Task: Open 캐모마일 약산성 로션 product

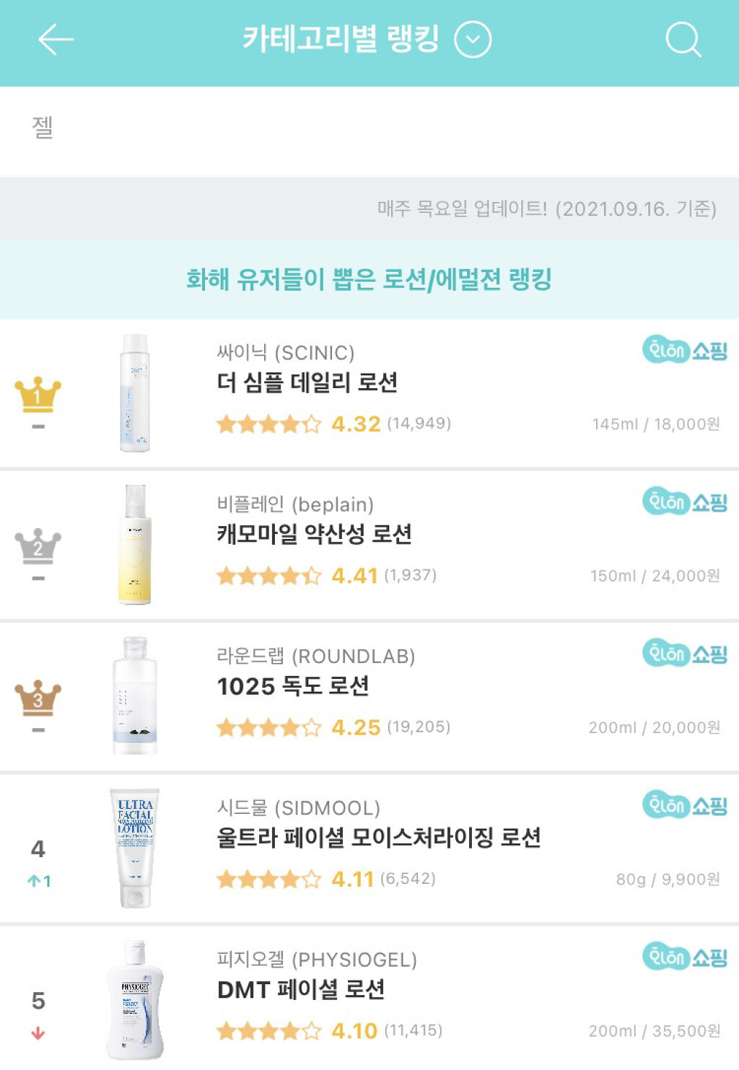Action: click(x=315, y=534)
